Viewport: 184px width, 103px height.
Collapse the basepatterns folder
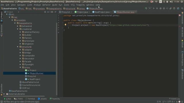click(x=15, y=23)
